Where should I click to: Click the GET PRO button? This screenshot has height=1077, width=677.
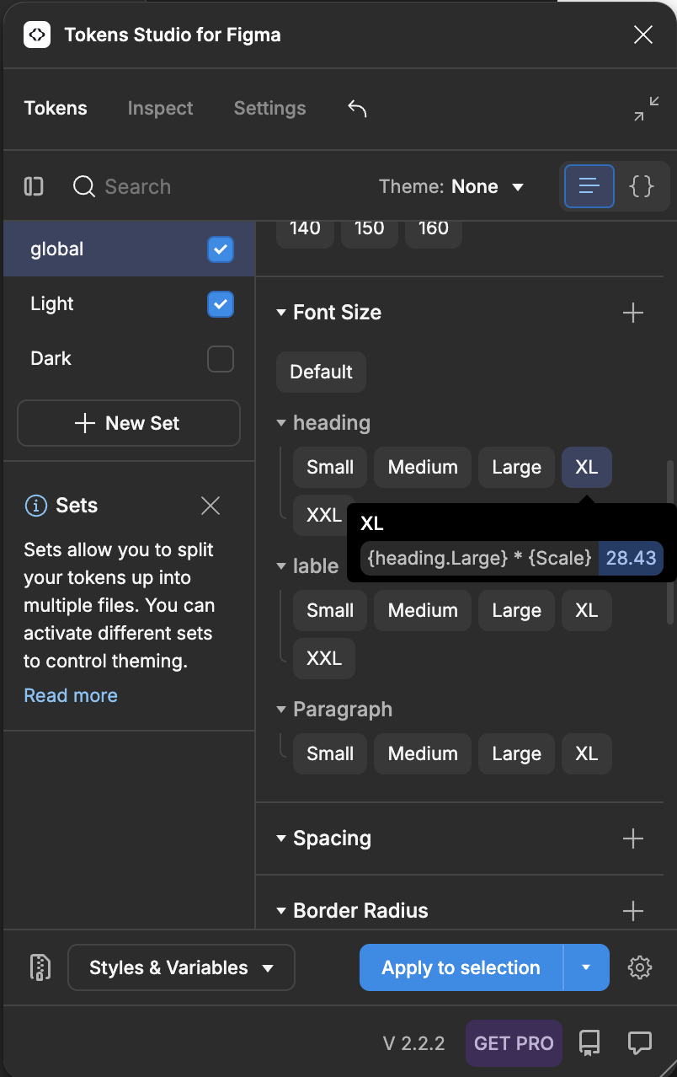[514, 1043]
